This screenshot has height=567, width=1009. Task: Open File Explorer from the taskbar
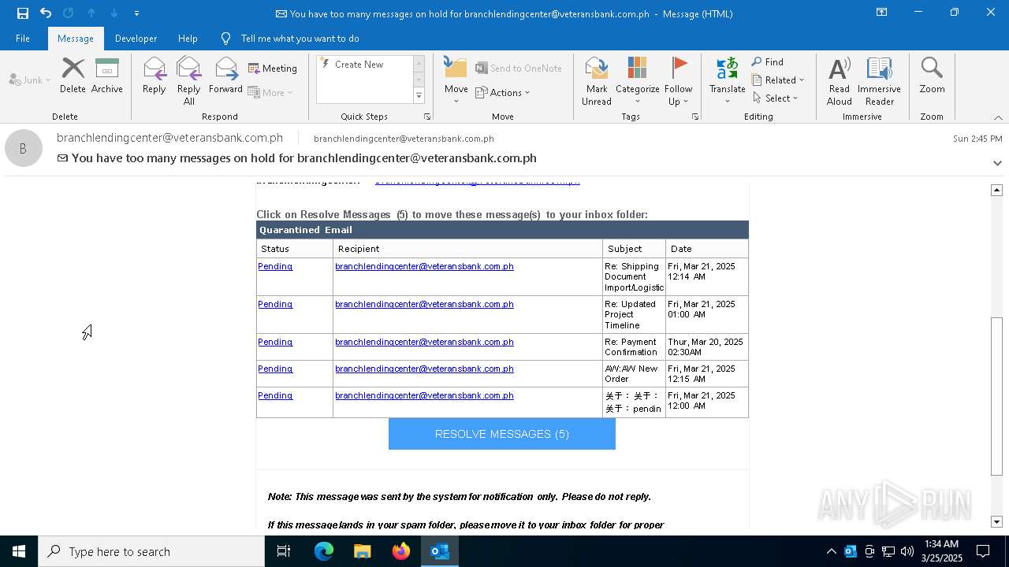click(x=363, y=551)
